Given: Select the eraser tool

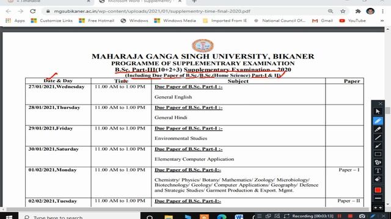Looking at the screenshot, I should point(378,179).
